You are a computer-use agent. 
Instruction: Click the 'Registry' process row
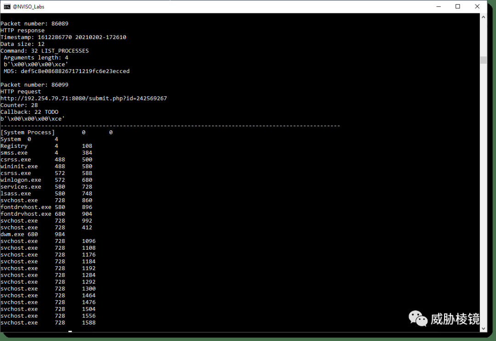(x=46, y=146)
